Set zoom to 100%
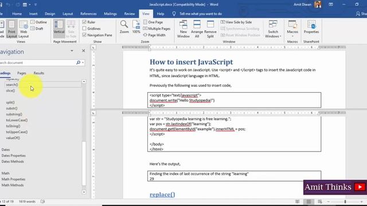The image size is (367, 206). 136,27
